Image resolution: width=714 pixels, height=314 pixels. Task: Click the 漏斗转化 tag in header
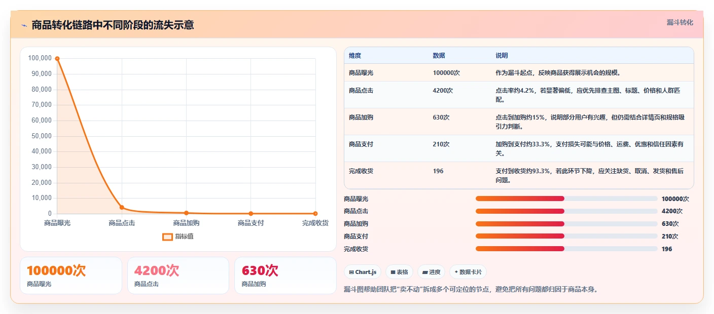click(x=680, y=23)
